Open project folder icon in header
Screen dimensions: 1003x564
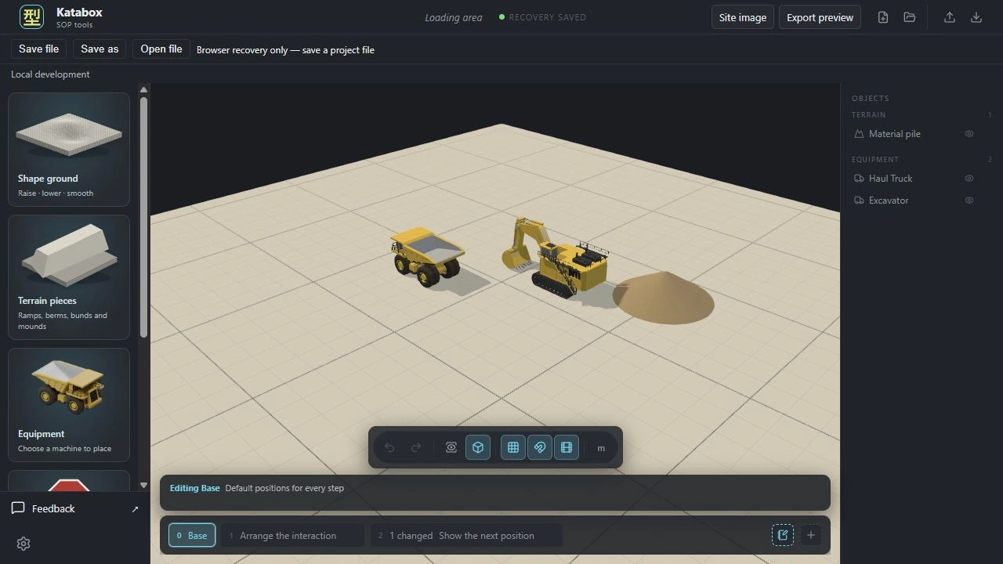910,17
